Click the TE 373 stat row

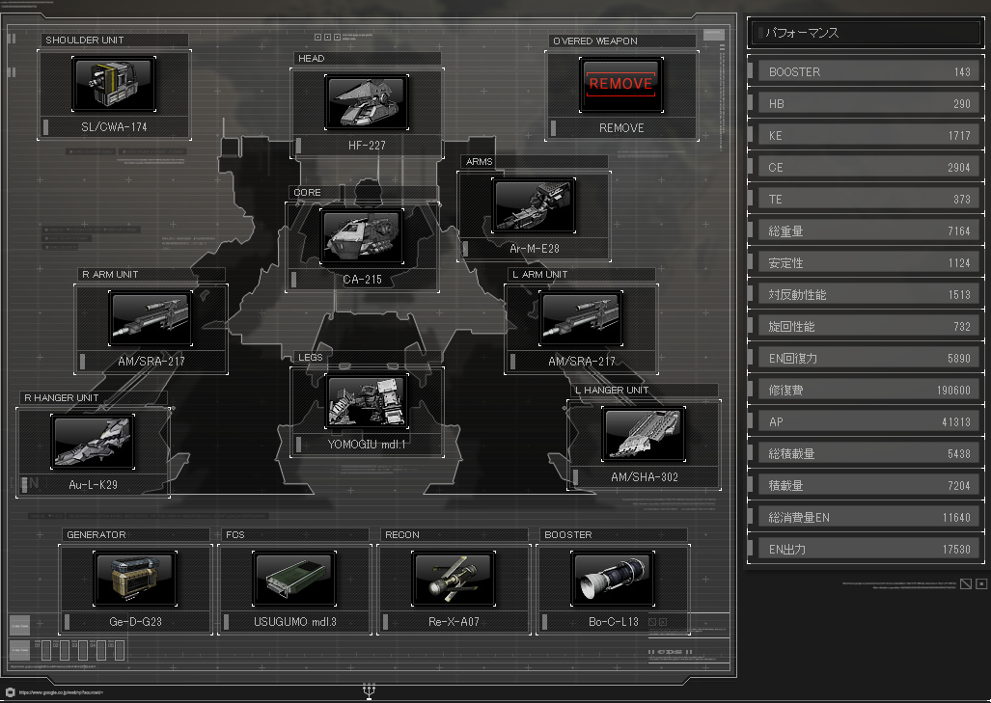866,199
